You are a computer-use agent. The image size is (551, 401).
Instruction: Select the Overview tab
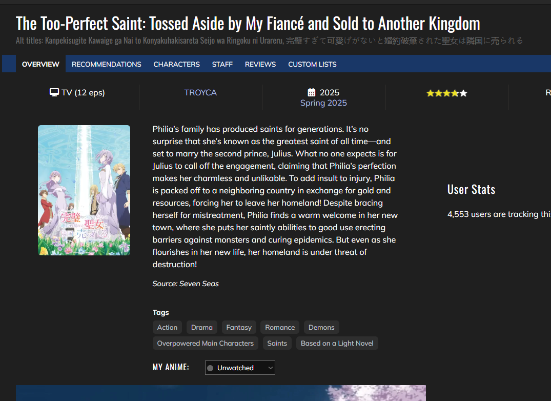click(x=40, y=64)
